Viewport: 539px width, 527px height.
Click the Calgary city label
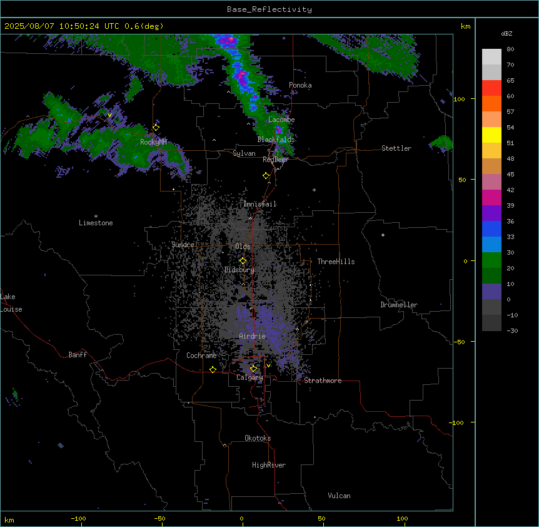[249, 377]
